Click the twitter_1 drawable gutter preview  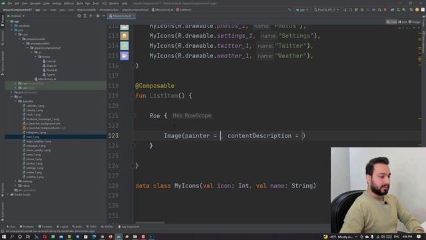click(124, 46)
